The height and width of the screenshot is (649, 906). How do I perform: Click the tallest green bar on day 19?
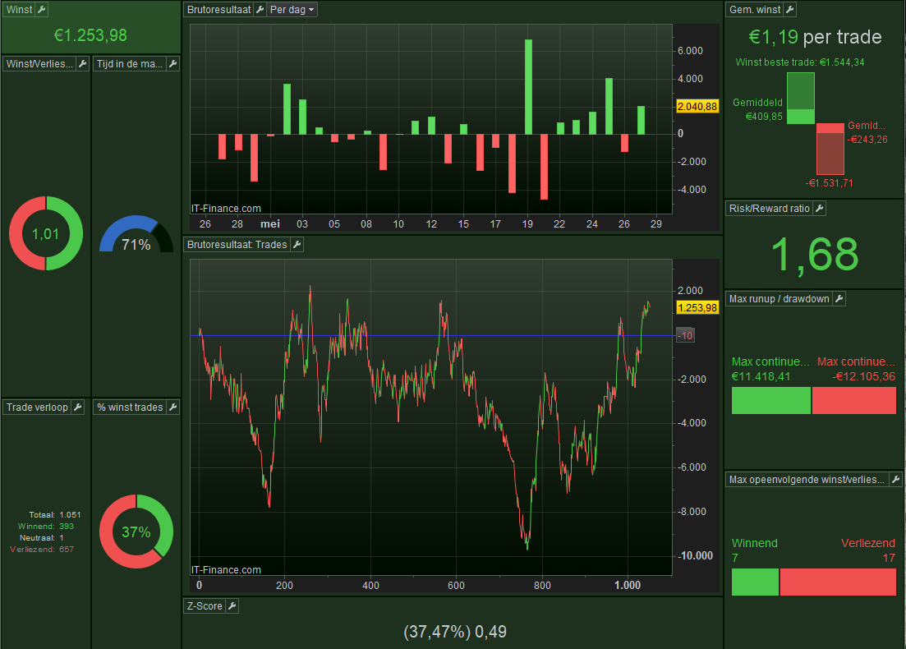point(528,87)
